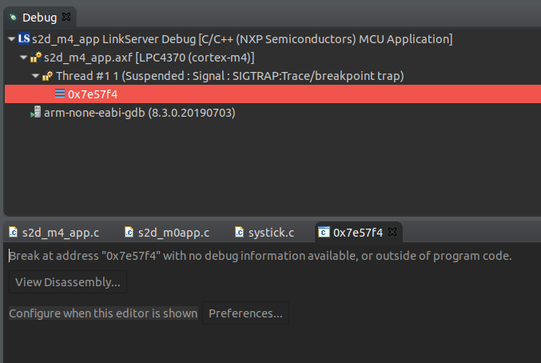The width and height of the screenshot is (541, 363).
Task: Collapse the s2d_m4_app LinkServer Debug node
Action: [x=11, y=39]
